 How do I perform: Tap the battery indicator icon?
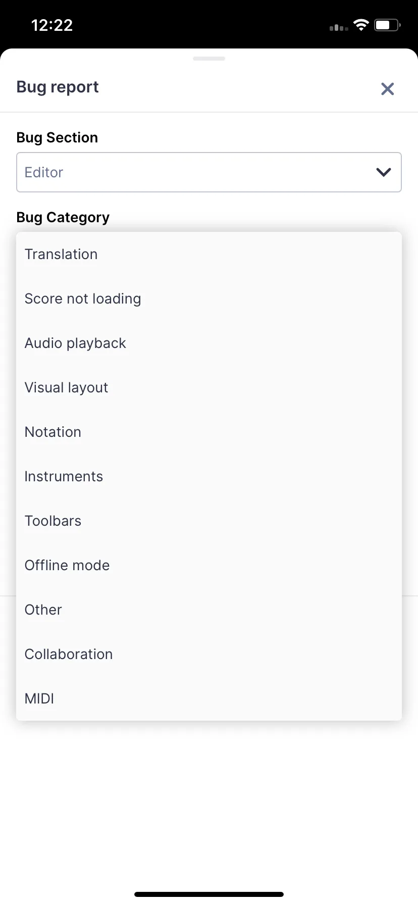(387, 25)
